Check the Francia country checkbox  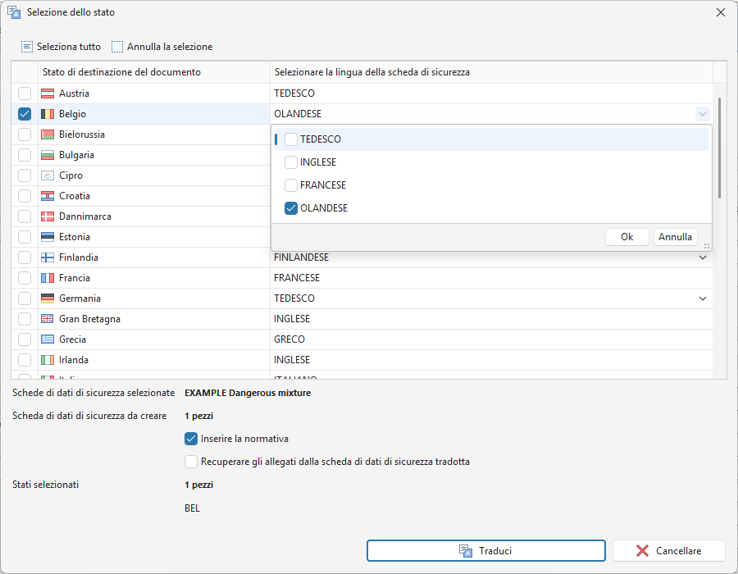click(25, 278)
